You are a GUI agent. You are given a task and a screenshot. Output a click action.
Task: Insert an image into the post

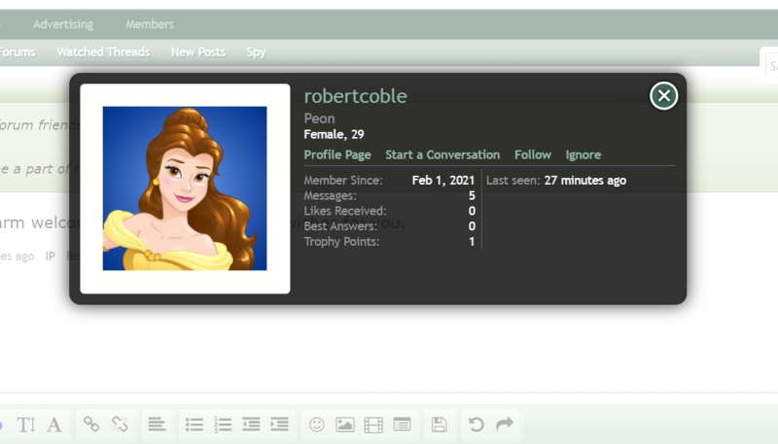click(x=345, y=425)
